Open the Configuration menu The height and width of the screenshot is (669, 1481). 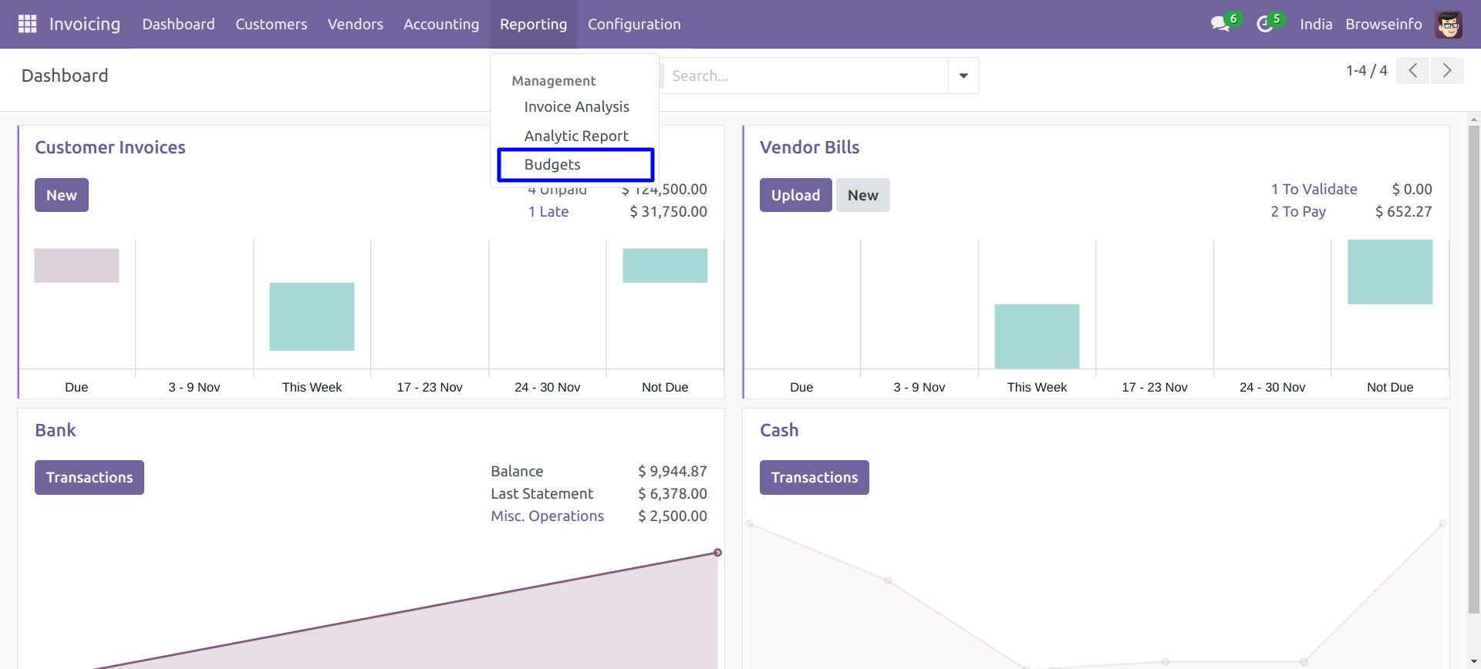[x=633, y=24]
